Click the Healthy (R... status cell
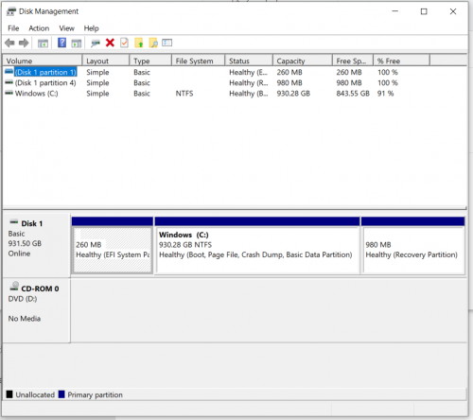The image size is (473, 420). tap(248, 83)
